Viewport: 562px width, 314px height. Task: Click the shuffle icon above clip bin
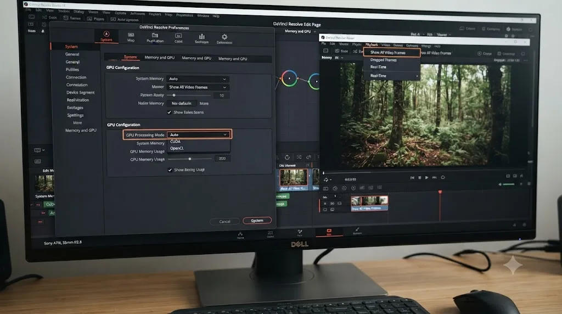(299, 157)
